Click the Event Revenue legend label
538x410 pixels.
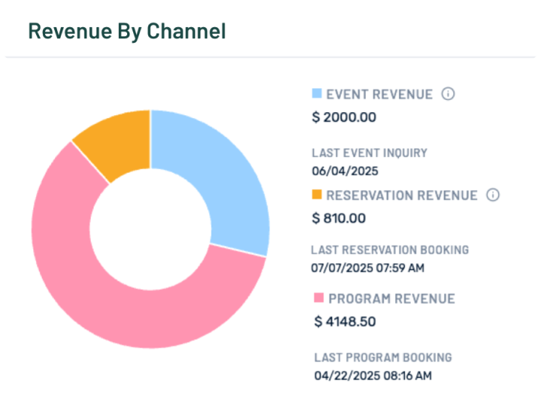click(379, 94)
